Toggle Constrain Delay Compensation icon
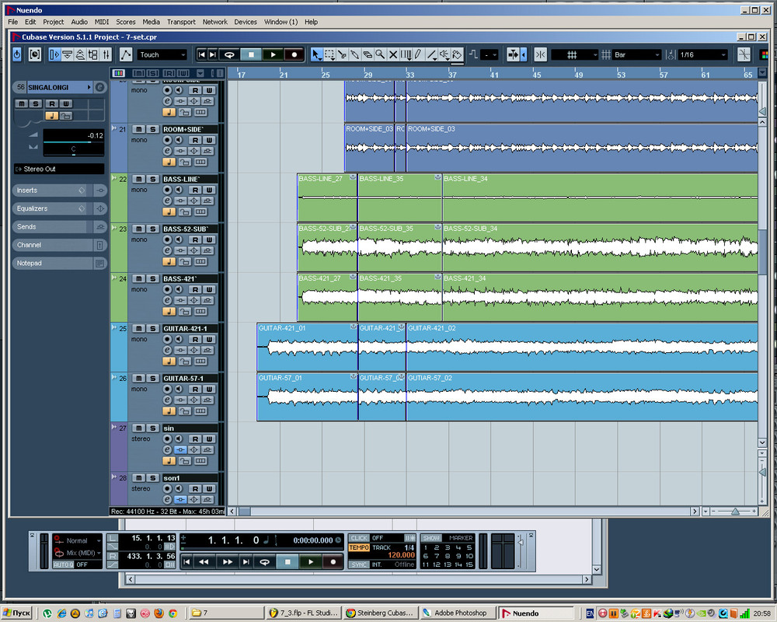Screen dimensions: 777x622 tap(35, 54)
